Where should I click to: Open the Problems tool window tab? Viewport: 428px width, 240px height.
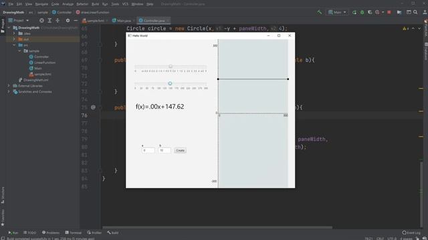click(x=51, y=233)
